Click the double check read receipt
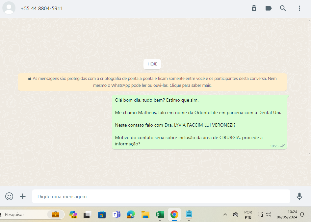This screenshot has width=311, height=222. tap(282, 146)
